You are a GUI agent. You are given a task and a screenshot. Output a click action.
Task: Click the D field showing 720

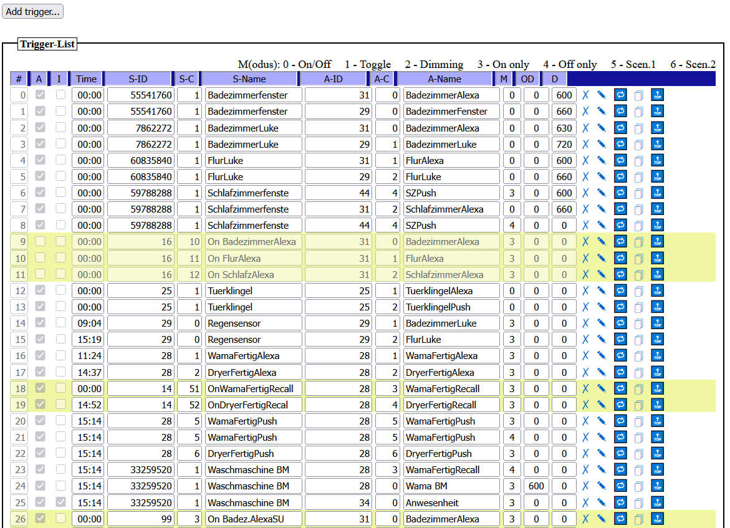(564, 144)
